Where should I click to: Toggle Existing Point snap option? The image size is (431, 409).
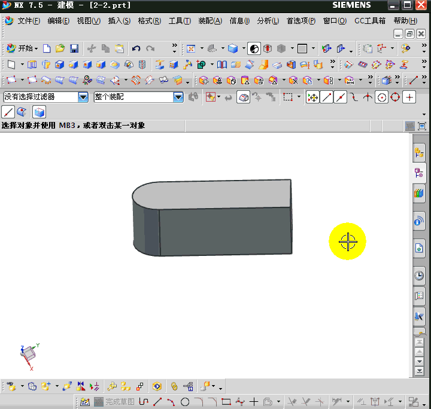pyautogui.click(x=409, y=97)
